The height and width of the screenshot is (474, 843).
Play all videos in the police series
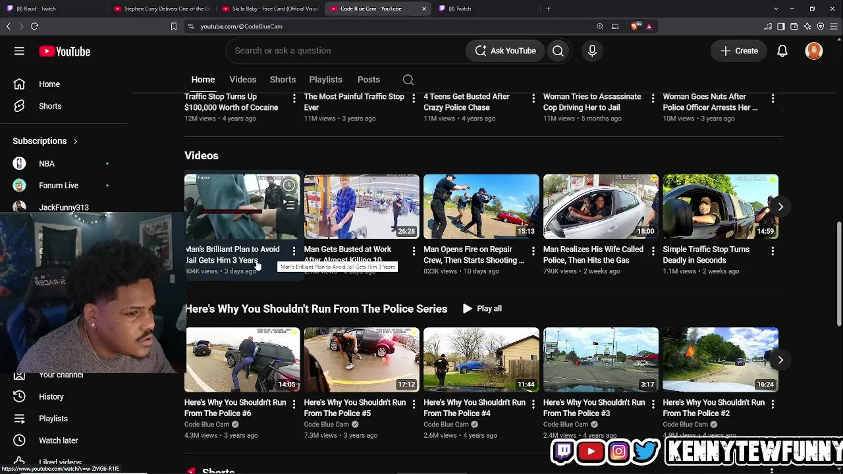click(x=482, y=309)
